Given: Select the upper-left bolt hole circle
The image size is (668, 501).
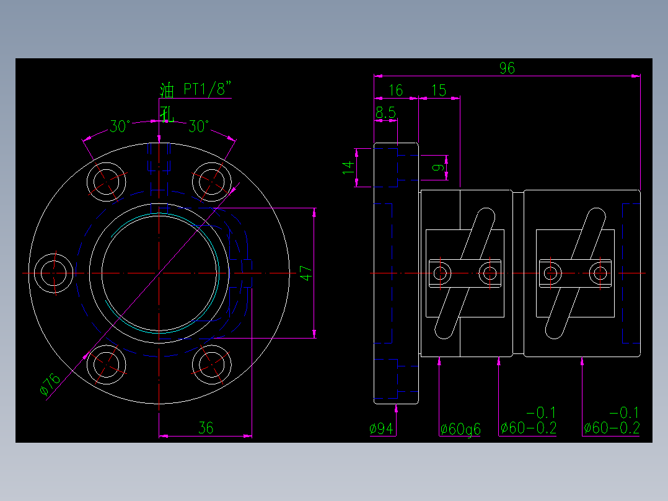Looking at the screenshot, I should [x=107, y=181].
